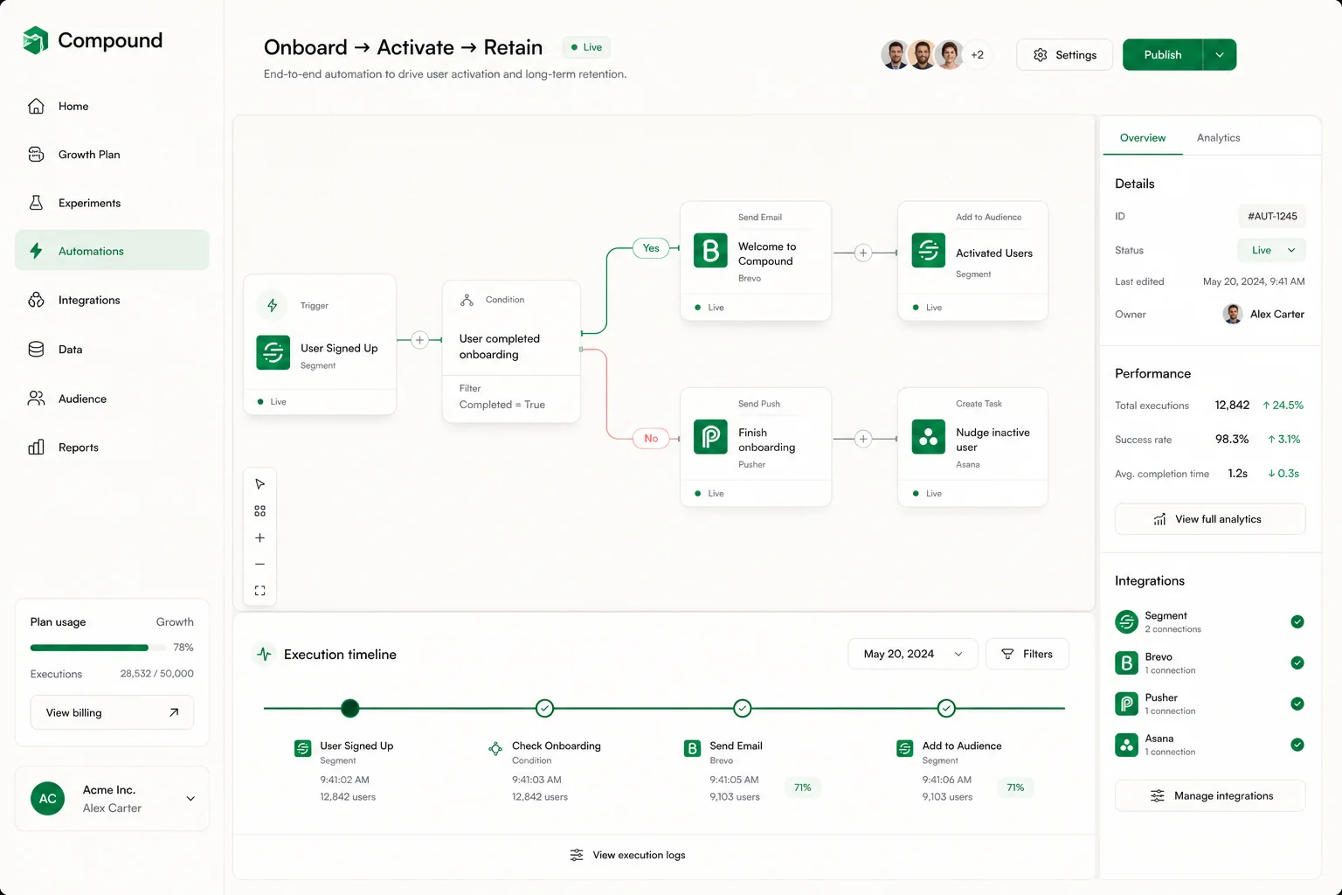This screenshot has width=1342, height=895.
Task: Click the 71% badge under Send Email
Action: [803, 787]
